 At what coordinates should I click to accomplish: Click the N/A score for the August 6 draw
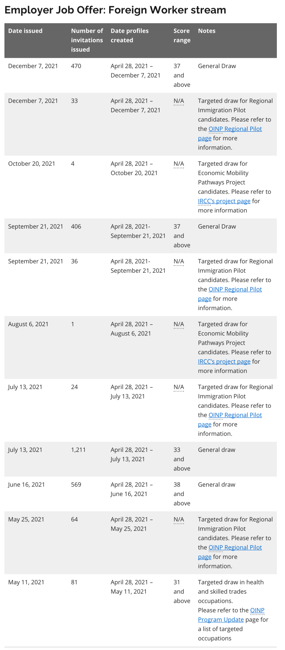pos(178,324)
